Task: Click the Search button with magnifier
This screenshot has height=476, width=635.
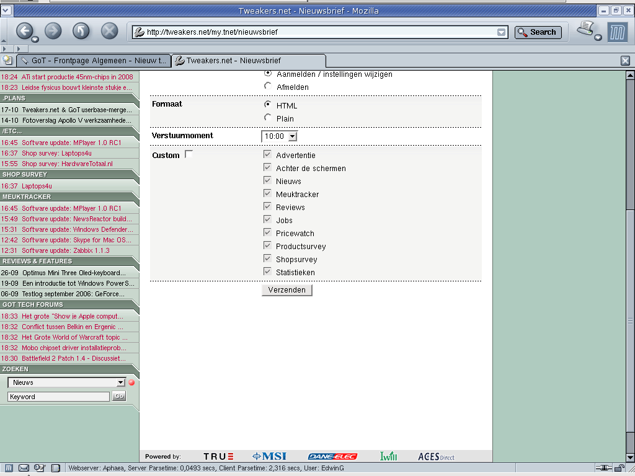Action: tap(538, 32)
